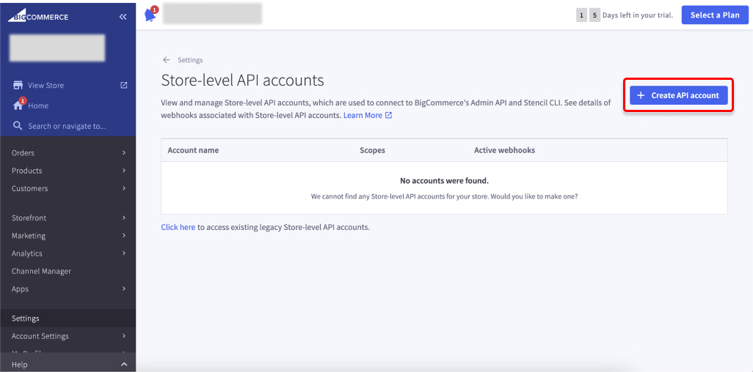Click the View Store storefront icon
The height and width of the screenshot is (372, 753).
(18, 86)
